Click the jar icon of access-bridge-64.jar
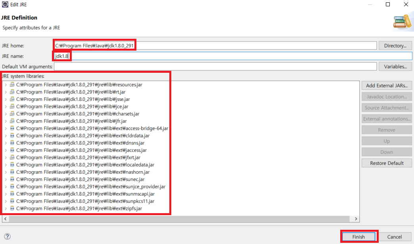Image resolution: width=414 pixels, height=244 pixels. (x=12, y=128)
